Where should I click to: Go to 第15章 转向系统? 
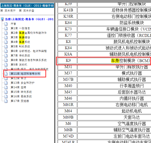pos(21,92)
